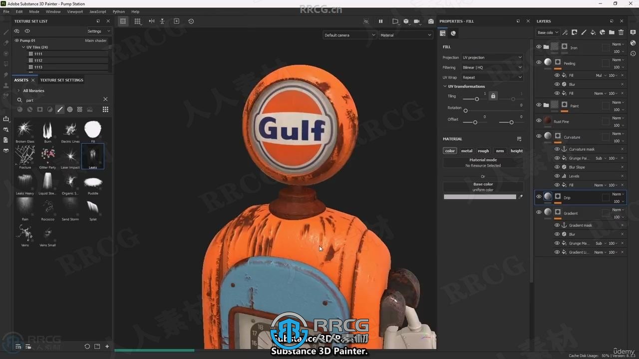Switch assets to grid view icon
The height and width of the screenshot is (359, 639).
click(105, 109)
